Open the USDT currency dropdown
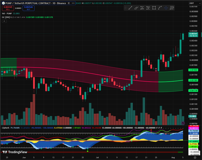This screenshot has height=160, width=202. tap(195, 3)
